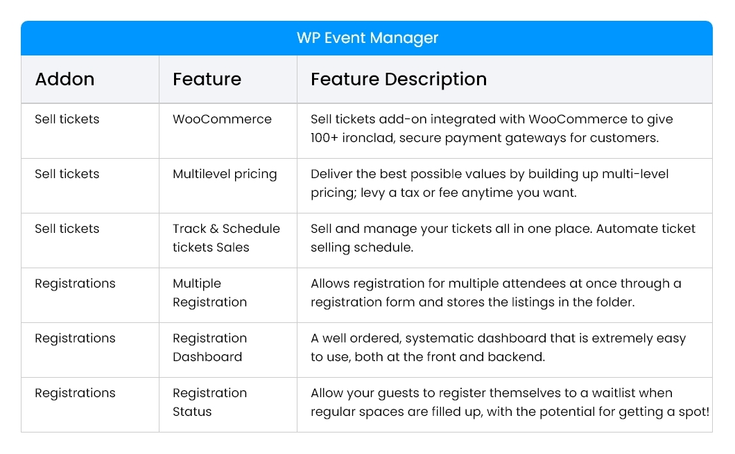
Task: Click Sell tickets in the WooCommerce row
Action: 67,119
